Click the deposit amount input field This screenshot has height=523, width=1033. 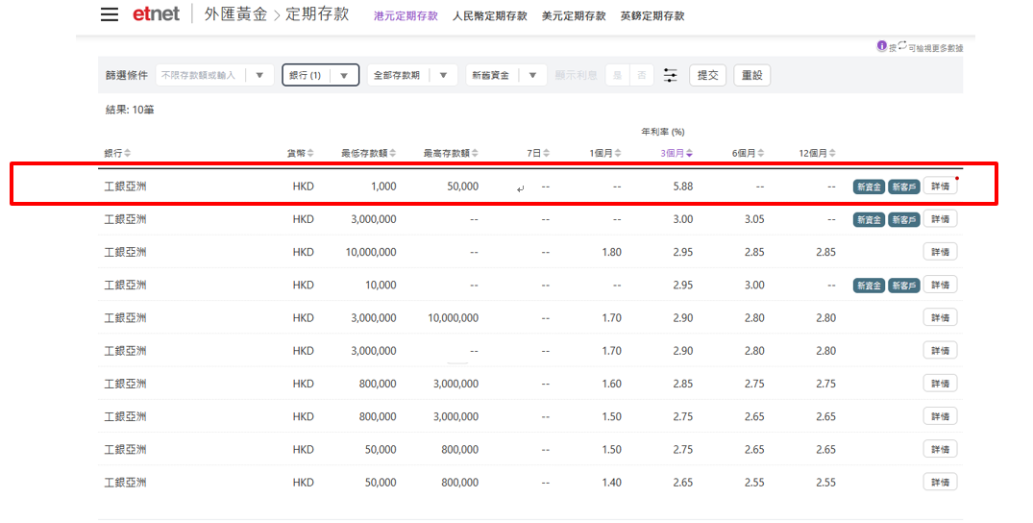pyautogui.click(x=200, y=75)
